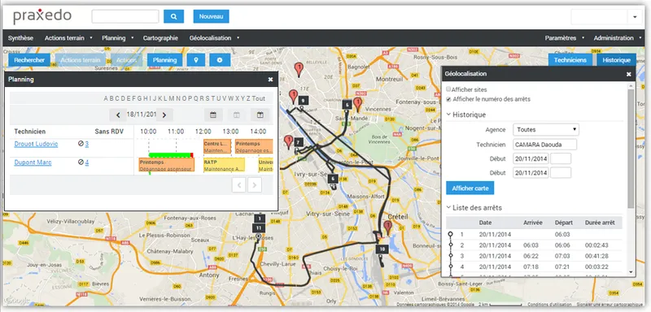The height and width of the screenshot is (312, 651).
Task: Open technician Drouot Ludovic link
Action: [x=36, y=144]
